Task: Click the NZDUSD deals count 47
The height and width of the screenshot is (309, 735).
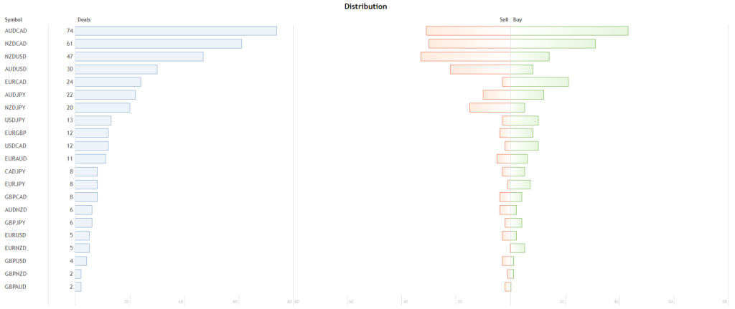Action: coord(70,57)
